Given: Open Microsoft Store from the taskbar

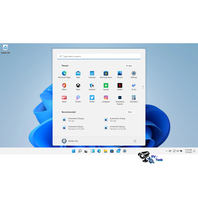Looking at the screenshot, I should (112, 151).
